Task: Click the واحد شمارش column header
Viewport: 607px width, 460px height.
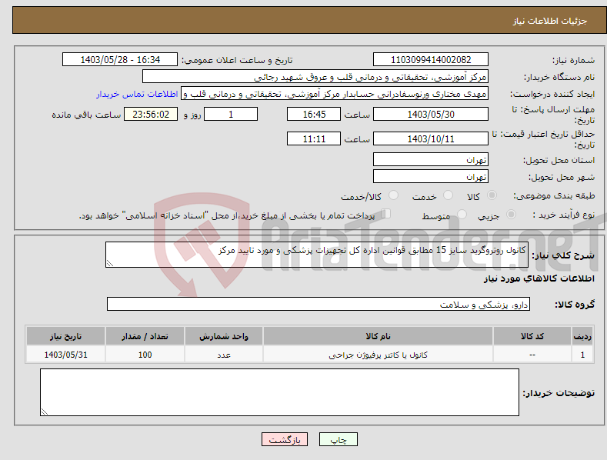Action: pyautogui.click(x=224, y=336)
